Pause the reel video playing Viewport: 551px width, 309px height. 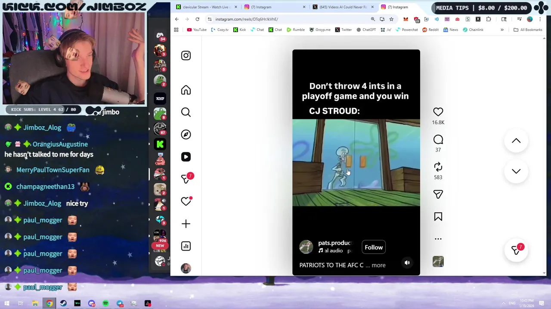[356, 163]
